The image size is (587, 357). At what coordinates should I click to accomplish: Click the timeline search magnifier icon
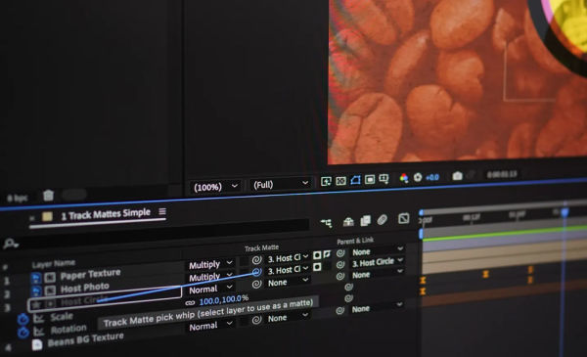point(10,244)
